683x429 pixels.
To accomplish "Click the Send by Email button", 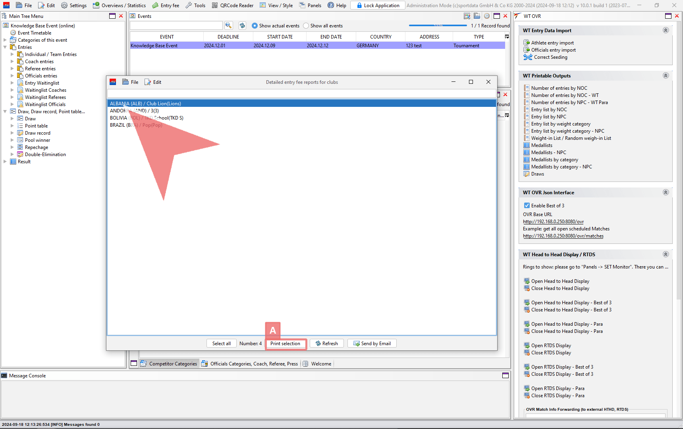I will [x=372, y=344].
